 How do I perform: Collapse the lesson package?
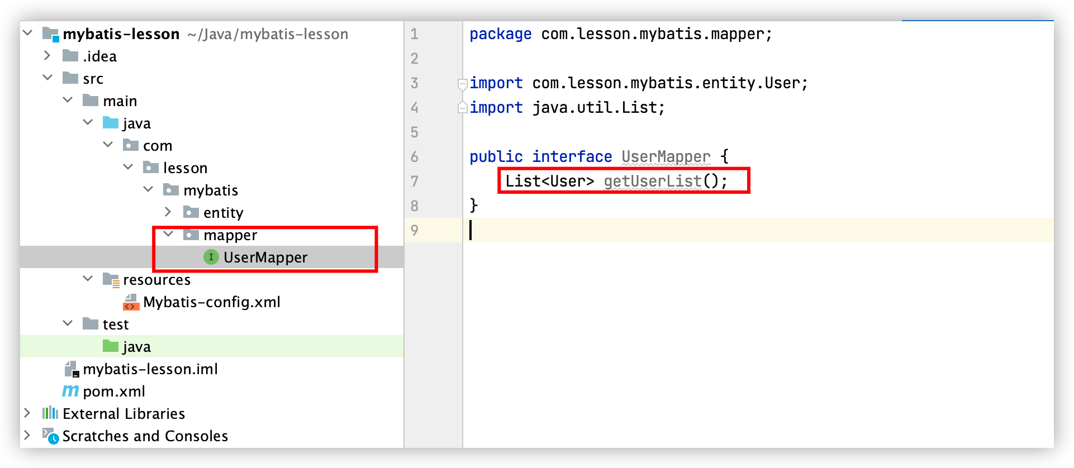point(128,167)
